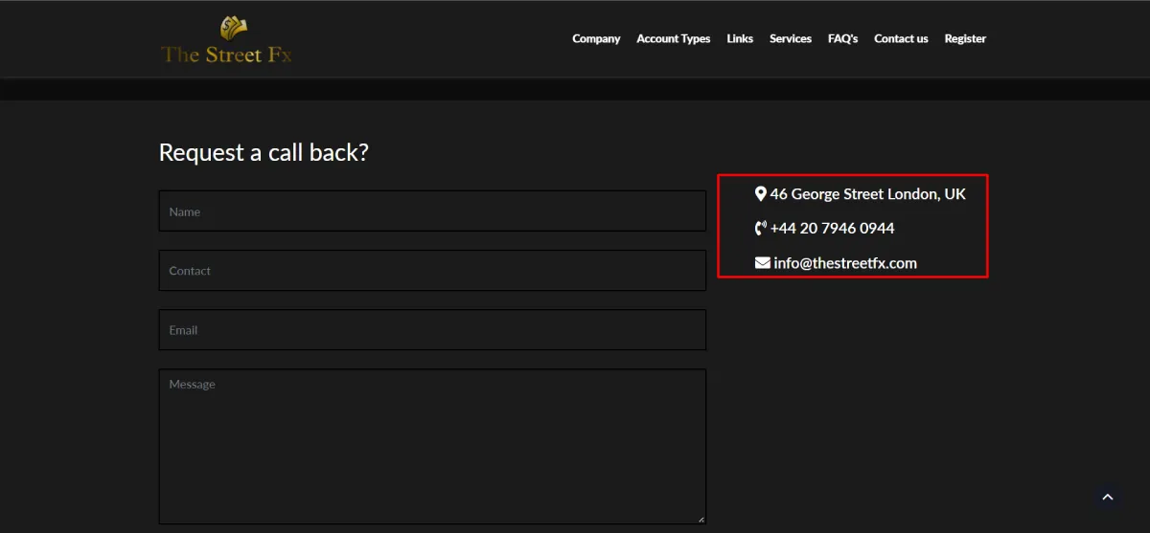Click The Street Fx logo

[226, 39]
